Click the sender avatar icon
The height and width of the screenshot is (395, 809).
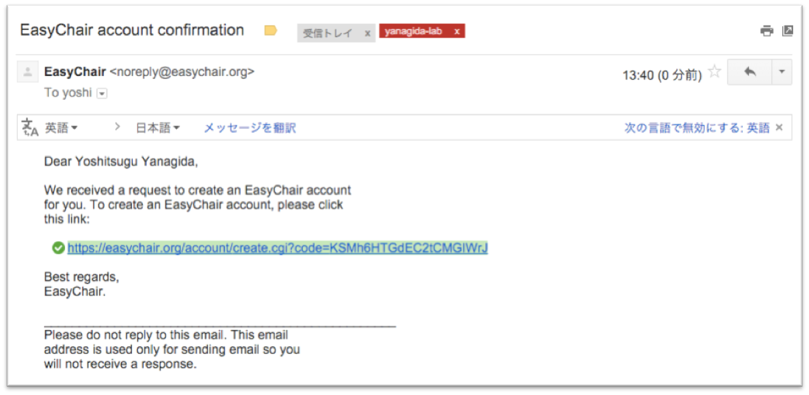coord(27,72)
